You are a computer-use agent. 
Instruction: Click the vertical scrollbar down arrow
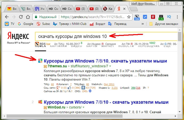179,112
